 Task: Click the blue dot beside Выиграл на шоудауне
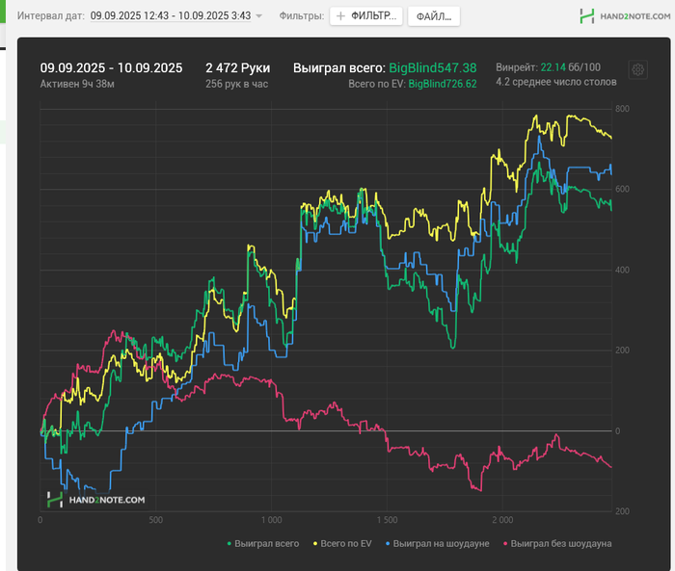[388, 544]
